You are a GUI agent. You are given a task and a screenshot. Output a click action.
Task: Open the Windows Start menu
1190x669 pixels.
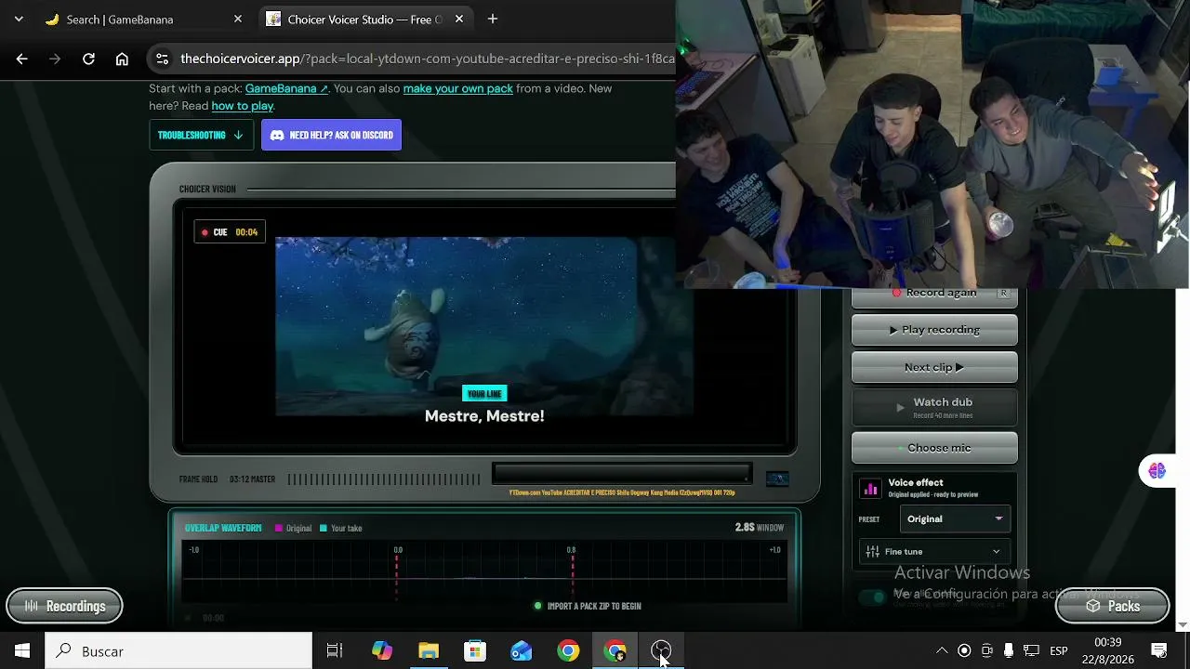(x=22, y=650)
